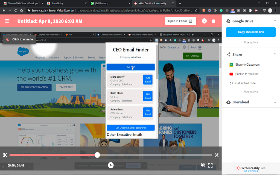The image size is (280, 175).
Task: Click the embed code brackets icon
Action: (x=231, y=83)
